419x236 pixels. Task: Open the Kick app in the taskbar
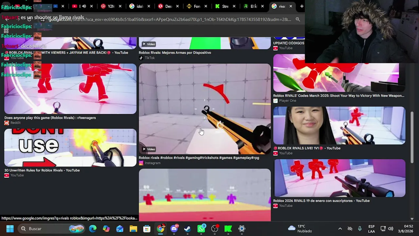point(228,228)
